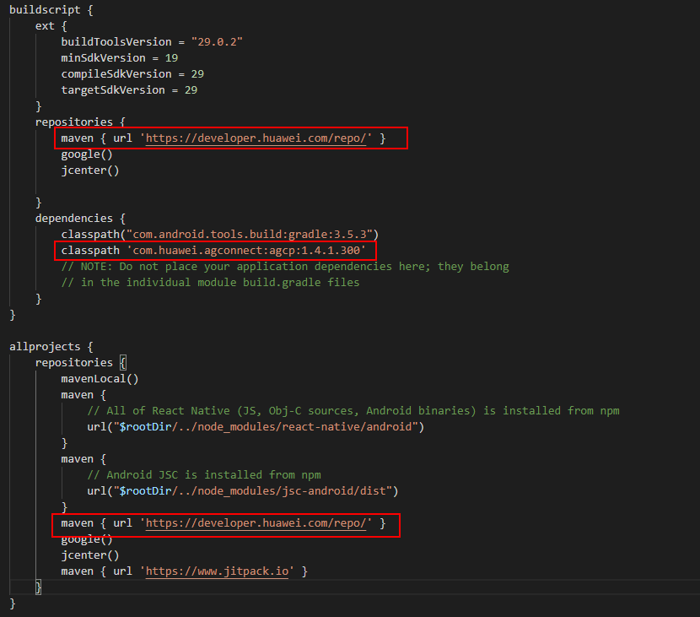
Task: Open the Huawei repo link in allprojects repositories
Action: [256, 523]
